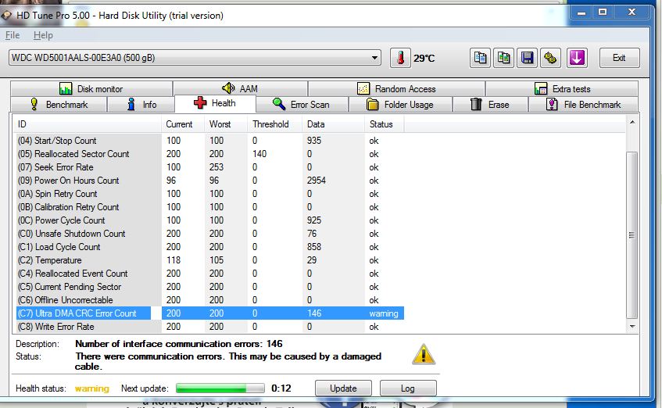Screen dimensions: 662x408
Task: Click the purple download arrow icon
Action: click(x=577, y=58)
